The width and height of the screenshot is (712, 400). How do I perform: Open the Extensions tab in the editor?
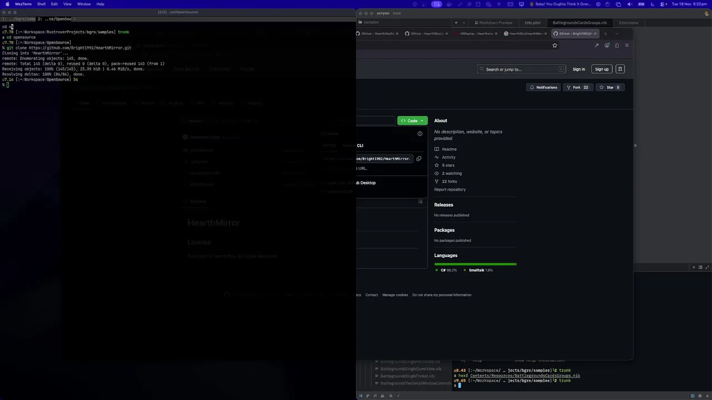pos(629,23)
